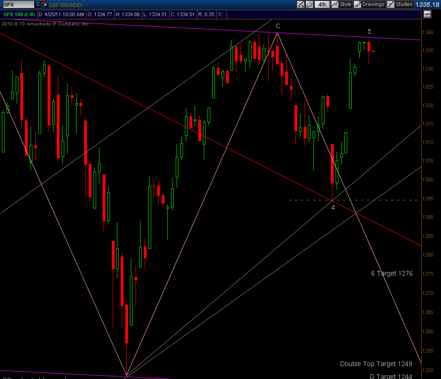Viewport: 441px width, 379px height.
Task: Click the 1300 level on price axis
Action: point(428,180)
